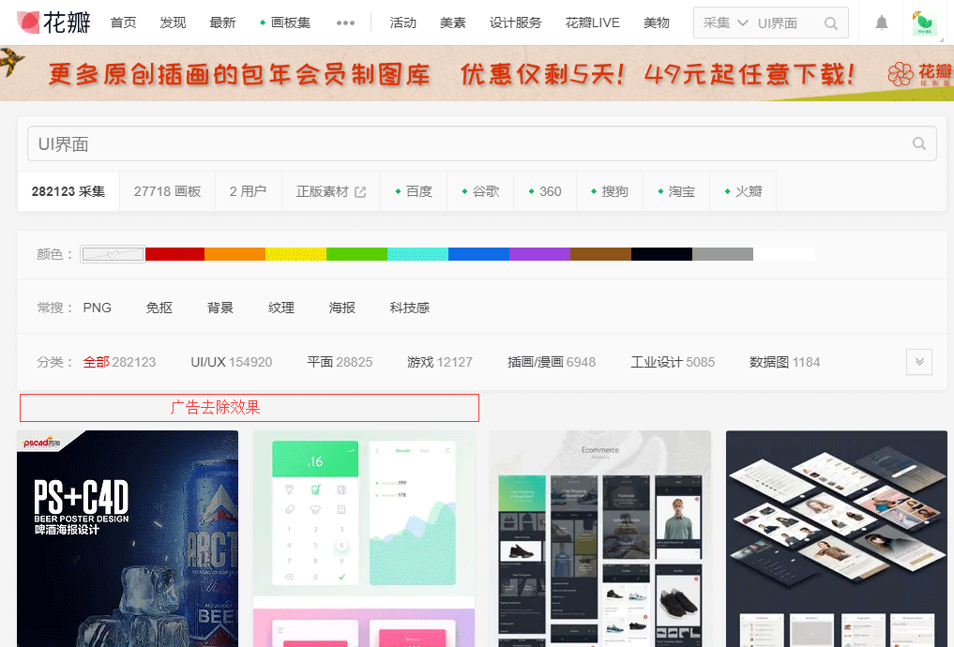This screenshot has width=954, height=647.
Task: Open the three-dots more menu
Action: [x=345, y=23]
